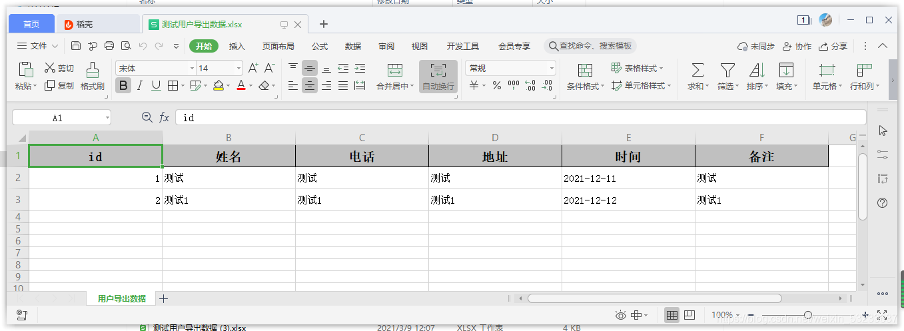Screen dimensions: 904x331
Task: Open the number format dropdown (常规)
Action: coord(552,68)
